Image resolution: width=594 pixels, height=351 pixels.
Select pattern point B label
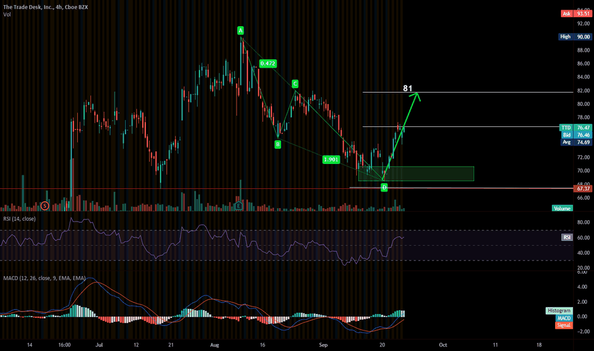278,144
